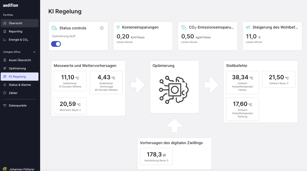
Task: Click the aedifion logo
Action: tap(11, 5)
